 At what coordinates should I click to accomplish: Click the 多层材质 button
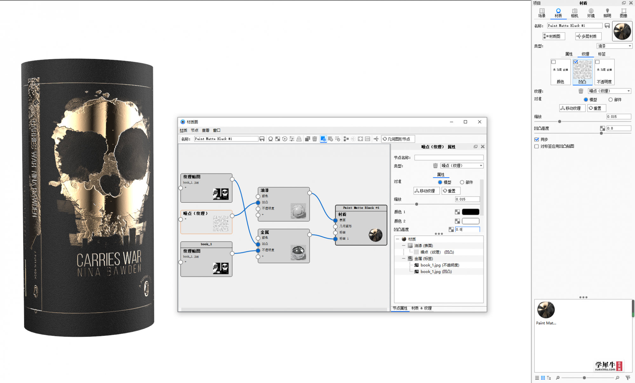click(x=588, y=36)
